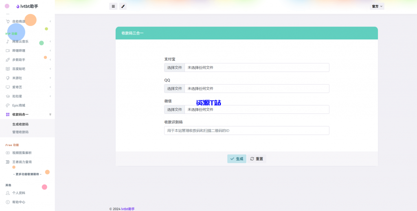Click 选择文件 button for 微信
This screenshot has width=417, height=211.
click(x=174, y=109)
